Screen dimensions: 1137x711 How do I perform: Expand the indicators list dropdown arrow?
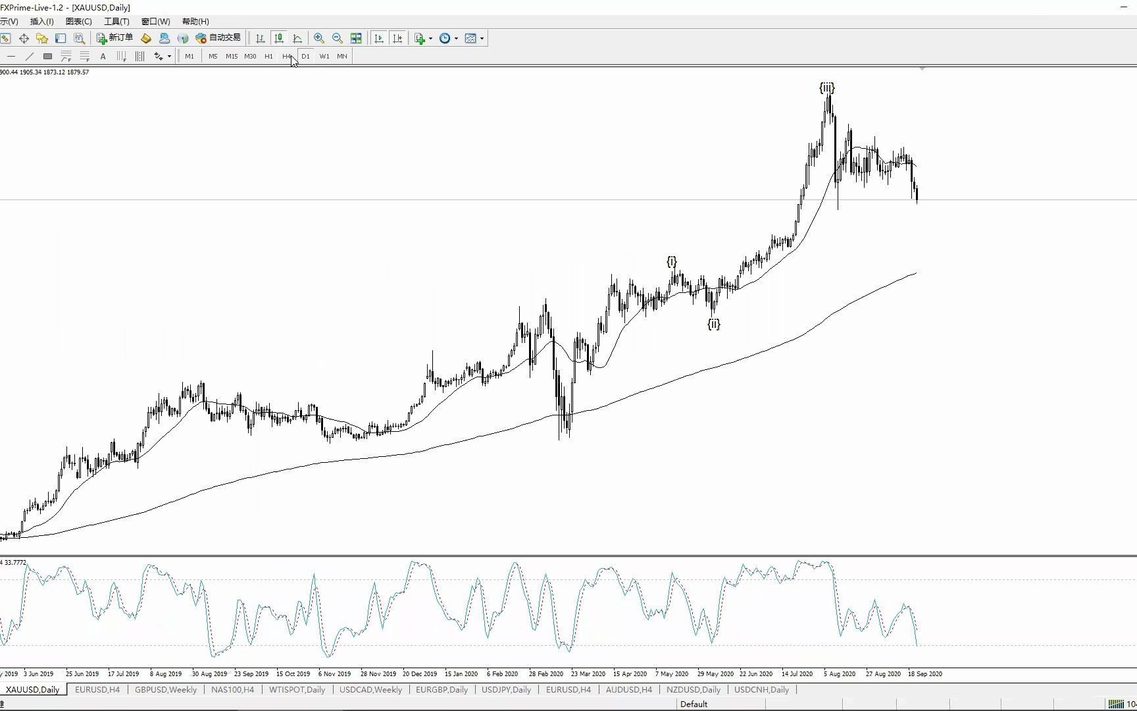tap(431, 38)
